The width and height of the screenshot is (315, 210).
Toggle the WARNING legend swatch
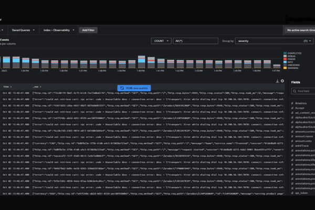point(285,68)
